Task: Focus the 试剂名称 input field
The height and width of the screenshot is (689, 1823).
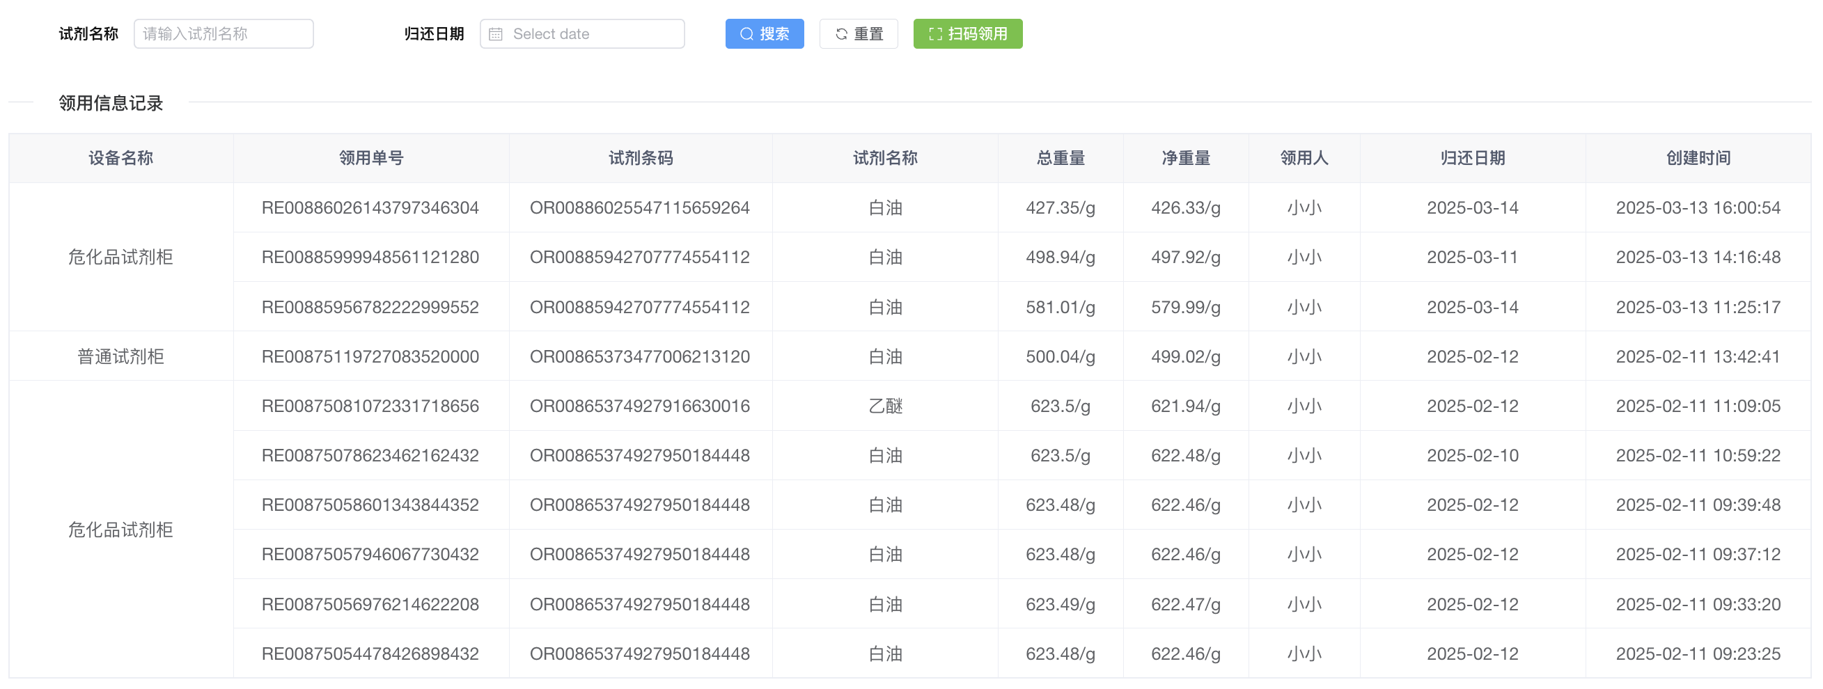Action: [x=224, y=34]
